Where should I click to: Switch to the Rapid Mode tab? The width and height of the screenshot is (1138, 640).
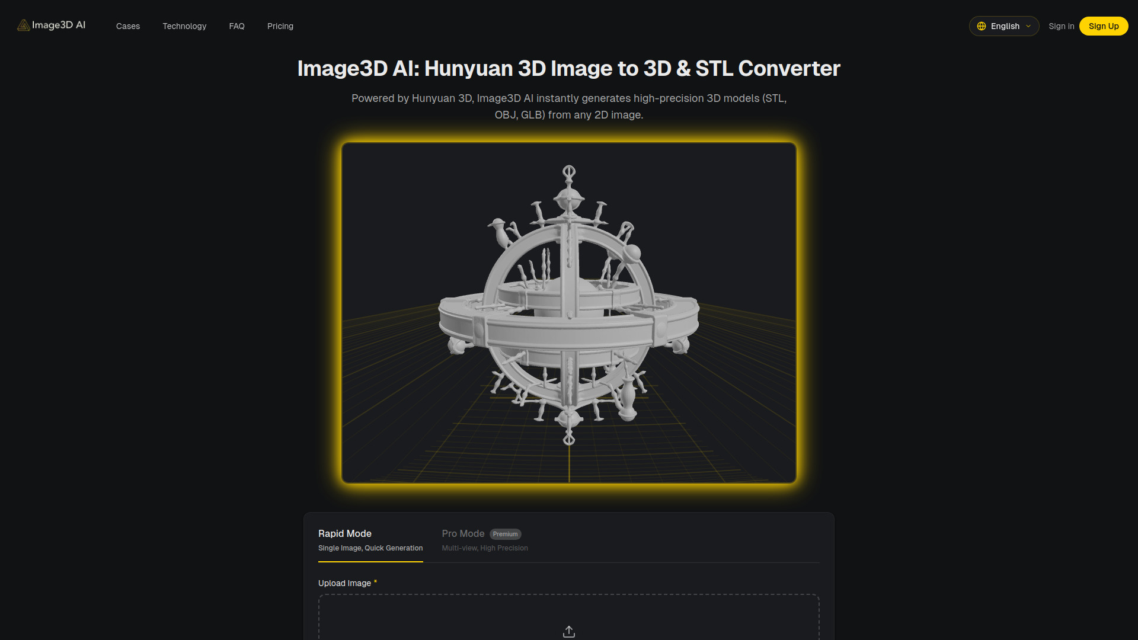[344, 533]
